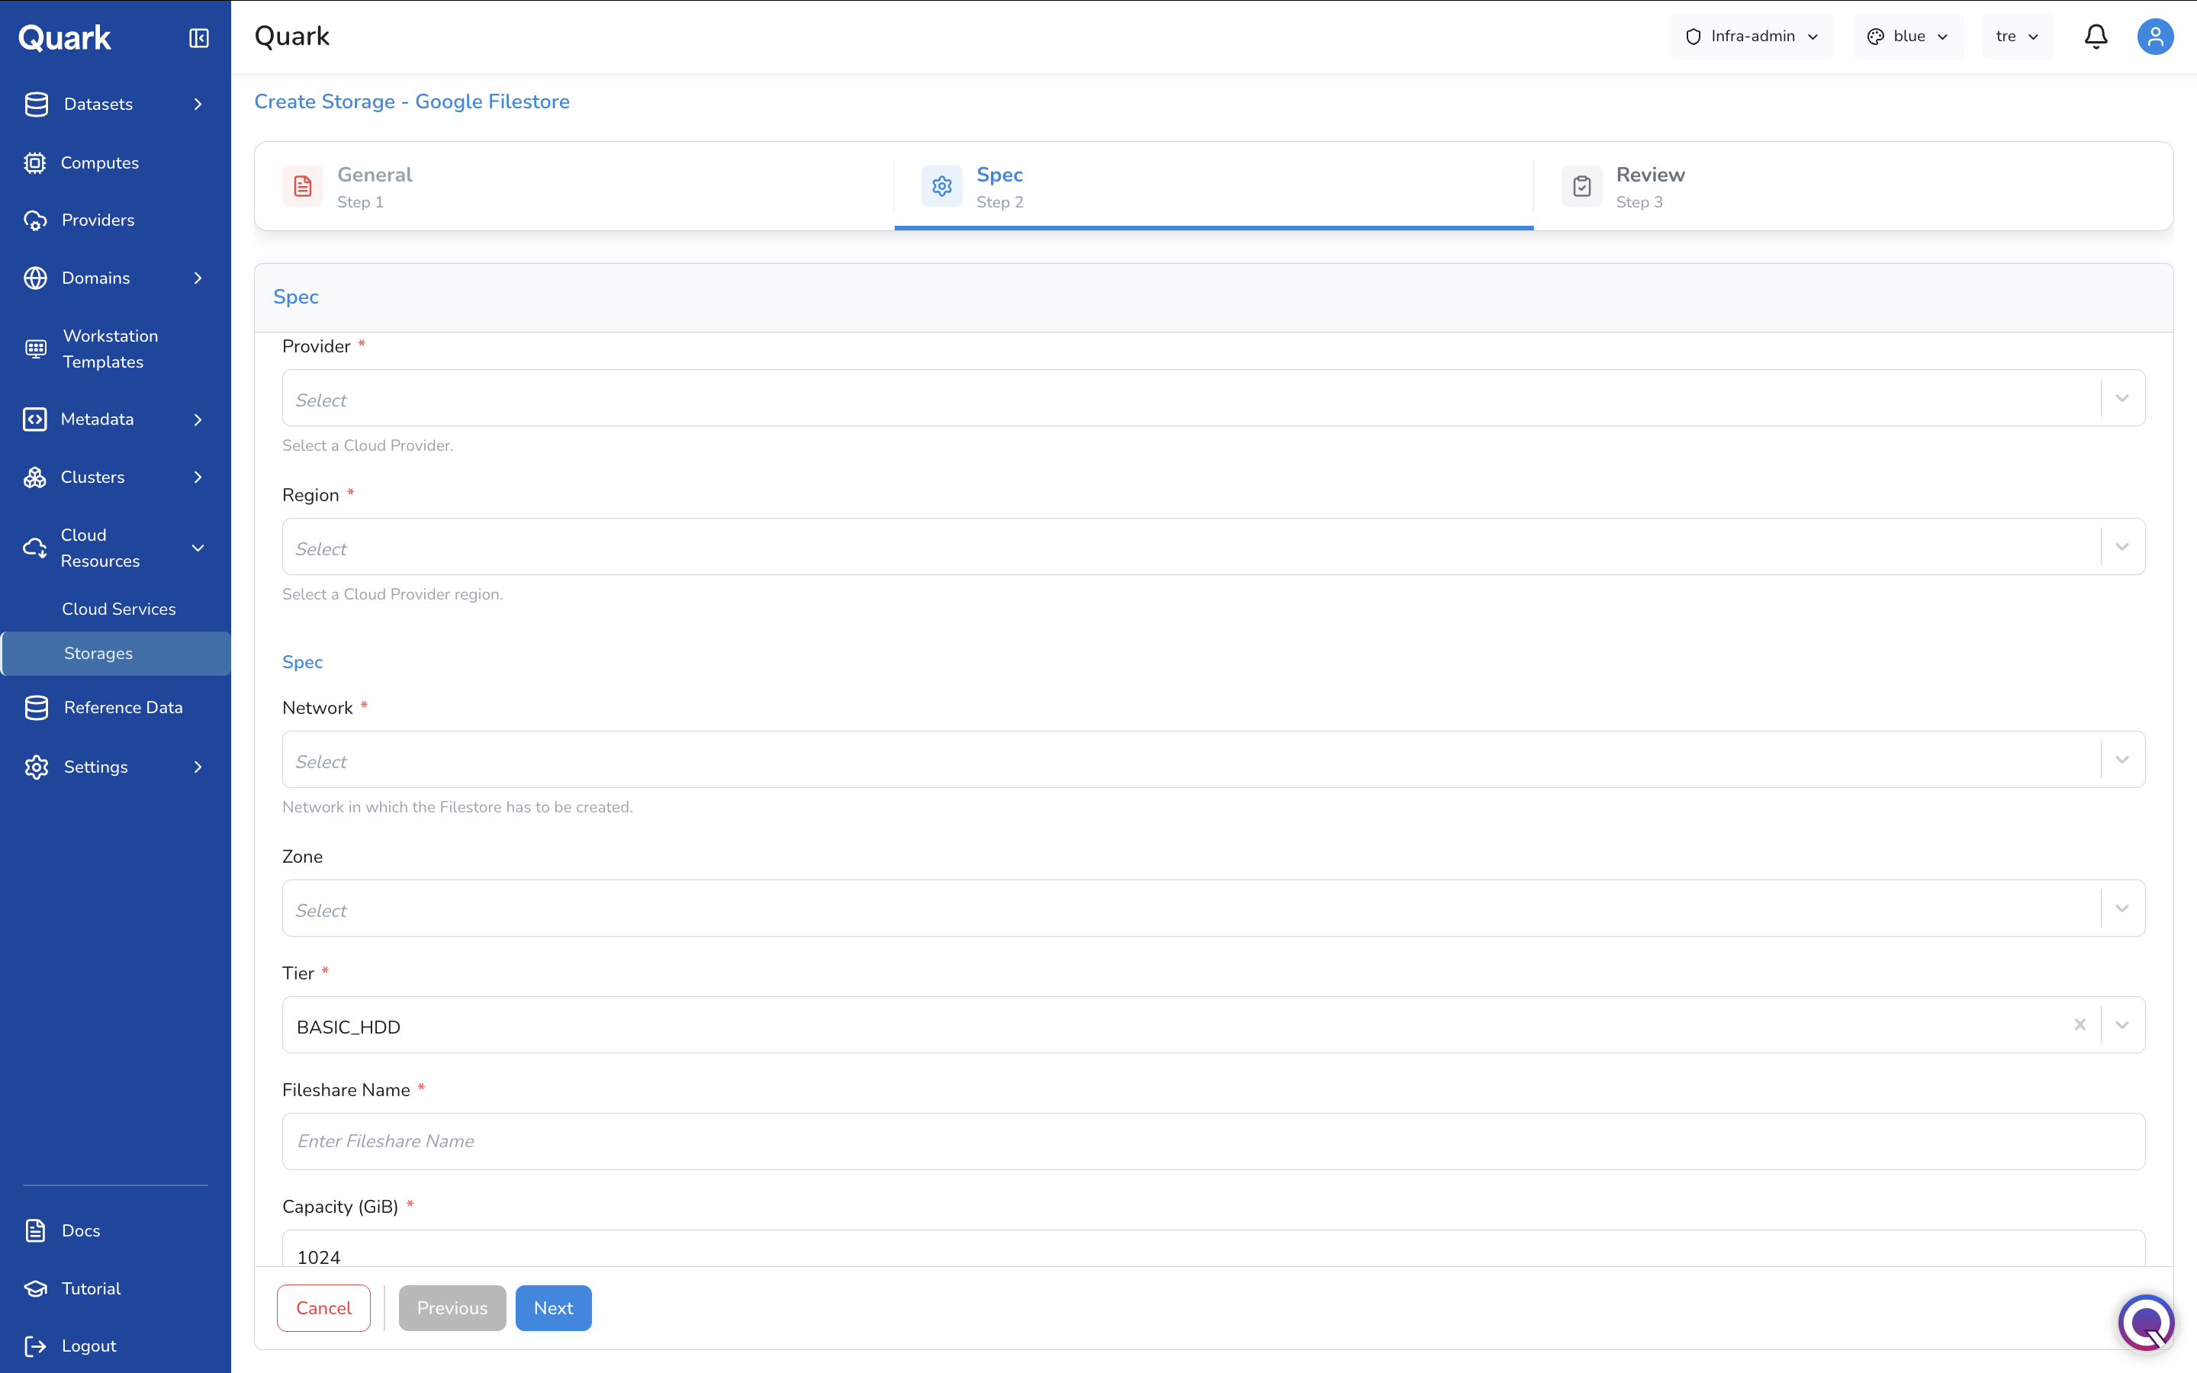Click the Providers cloud icon

(35, 220)
